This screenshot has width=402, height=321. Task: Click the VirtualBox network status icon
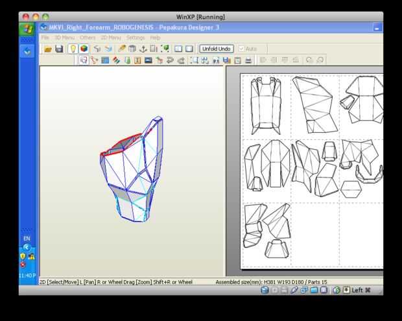click(304, 290)
